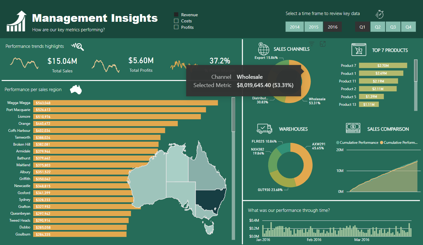
Task: Tick the Profits metric checkbox
Action: [176, 27]
